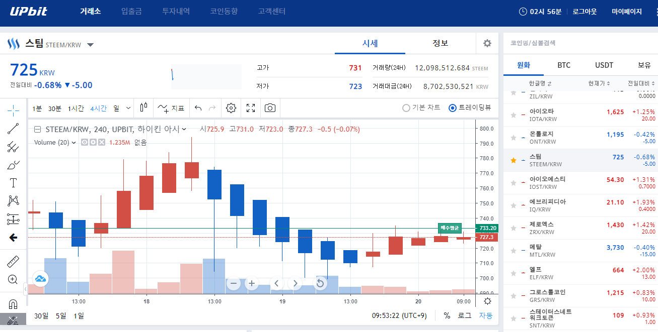Viewport: 658px width, 332px height.
Task: Toggle the % percent scale
Action: point(447,315)
